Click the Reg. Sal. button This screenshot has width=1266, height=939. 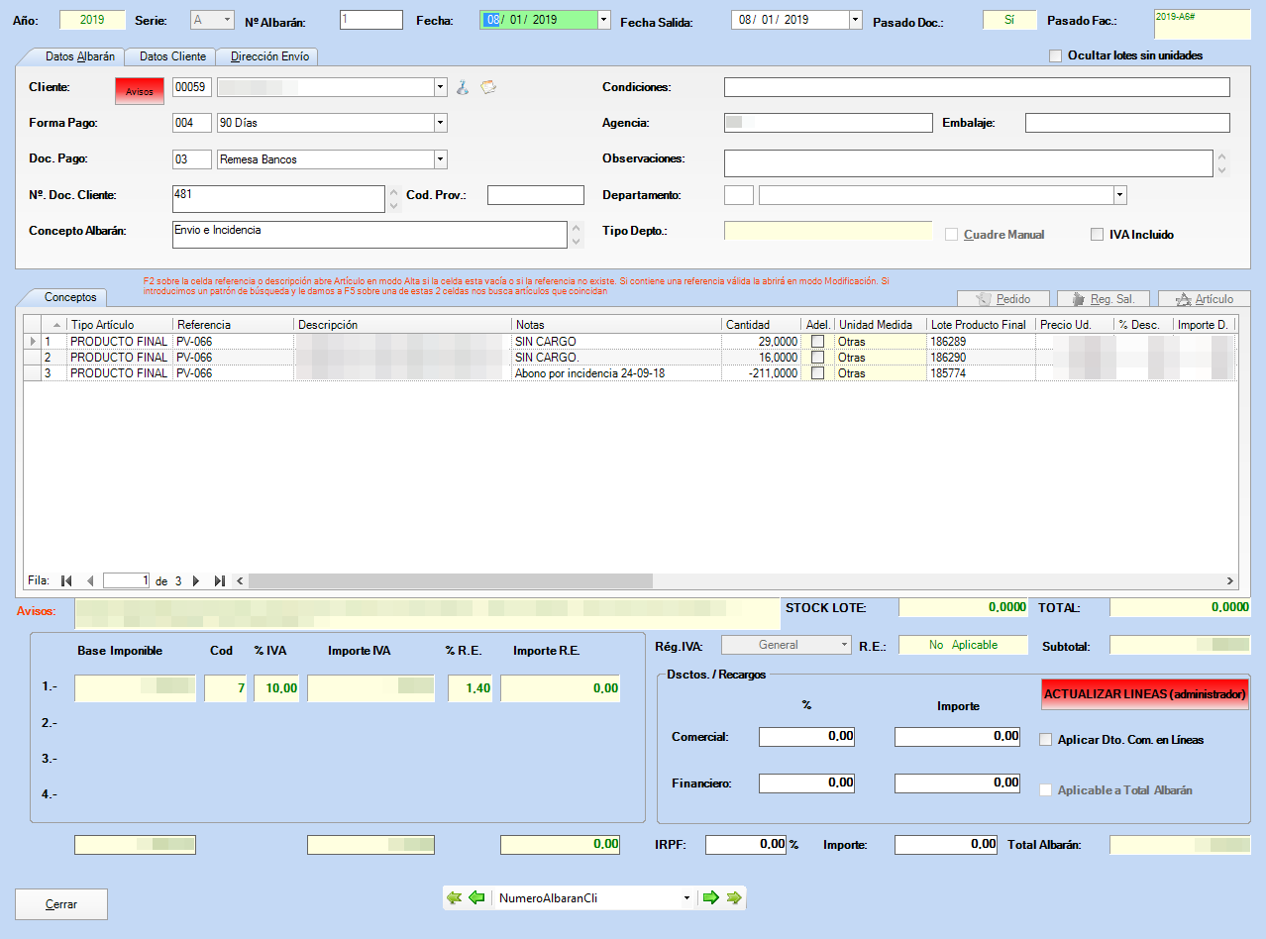pos(1104,298)
